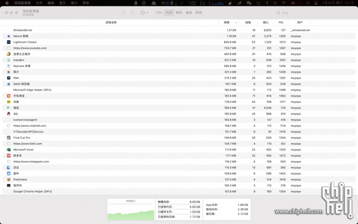Click the 内存压力 graph
Screen dimensions: 358x224
(131, 209)
